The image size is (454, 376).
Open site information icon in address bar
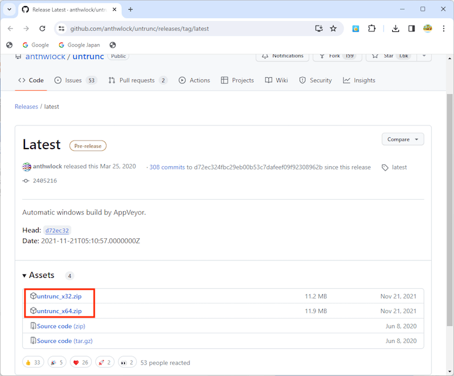pyautogui.click(x=61, y=28)
